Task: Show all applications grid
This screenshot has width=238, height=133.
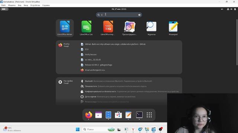Action: click(x=149, y=115)
